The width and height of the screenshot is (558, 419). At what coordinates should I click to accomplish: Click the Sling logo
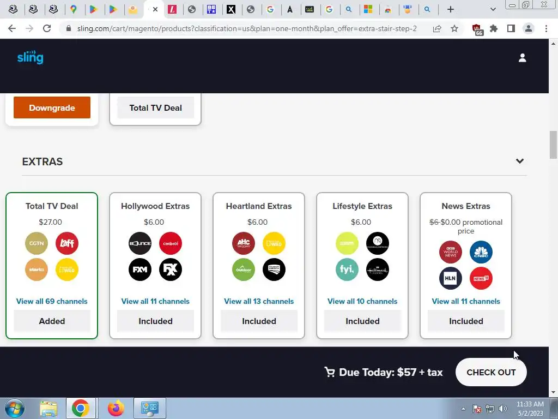(31, 57)
